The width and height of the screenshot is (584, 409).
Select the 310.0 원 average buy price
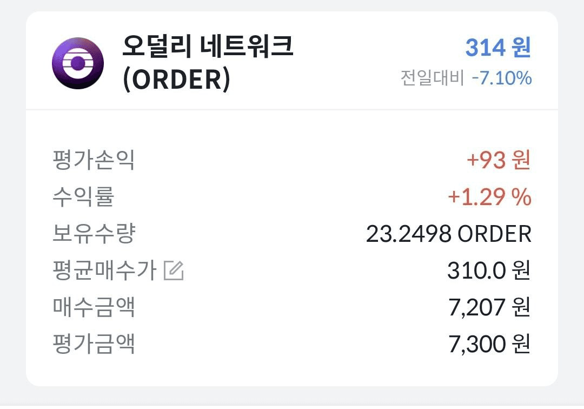coord(489,271)
